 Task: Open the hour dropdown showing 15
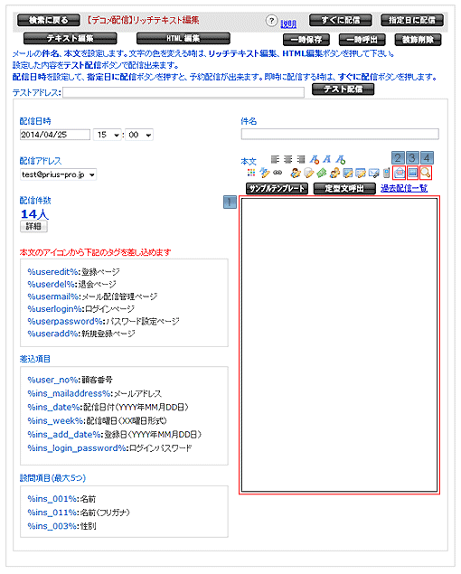coord(108,135)
